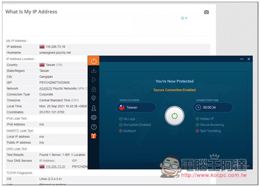Click the connection time clock icon
The image size is (260, 187).
198,107
